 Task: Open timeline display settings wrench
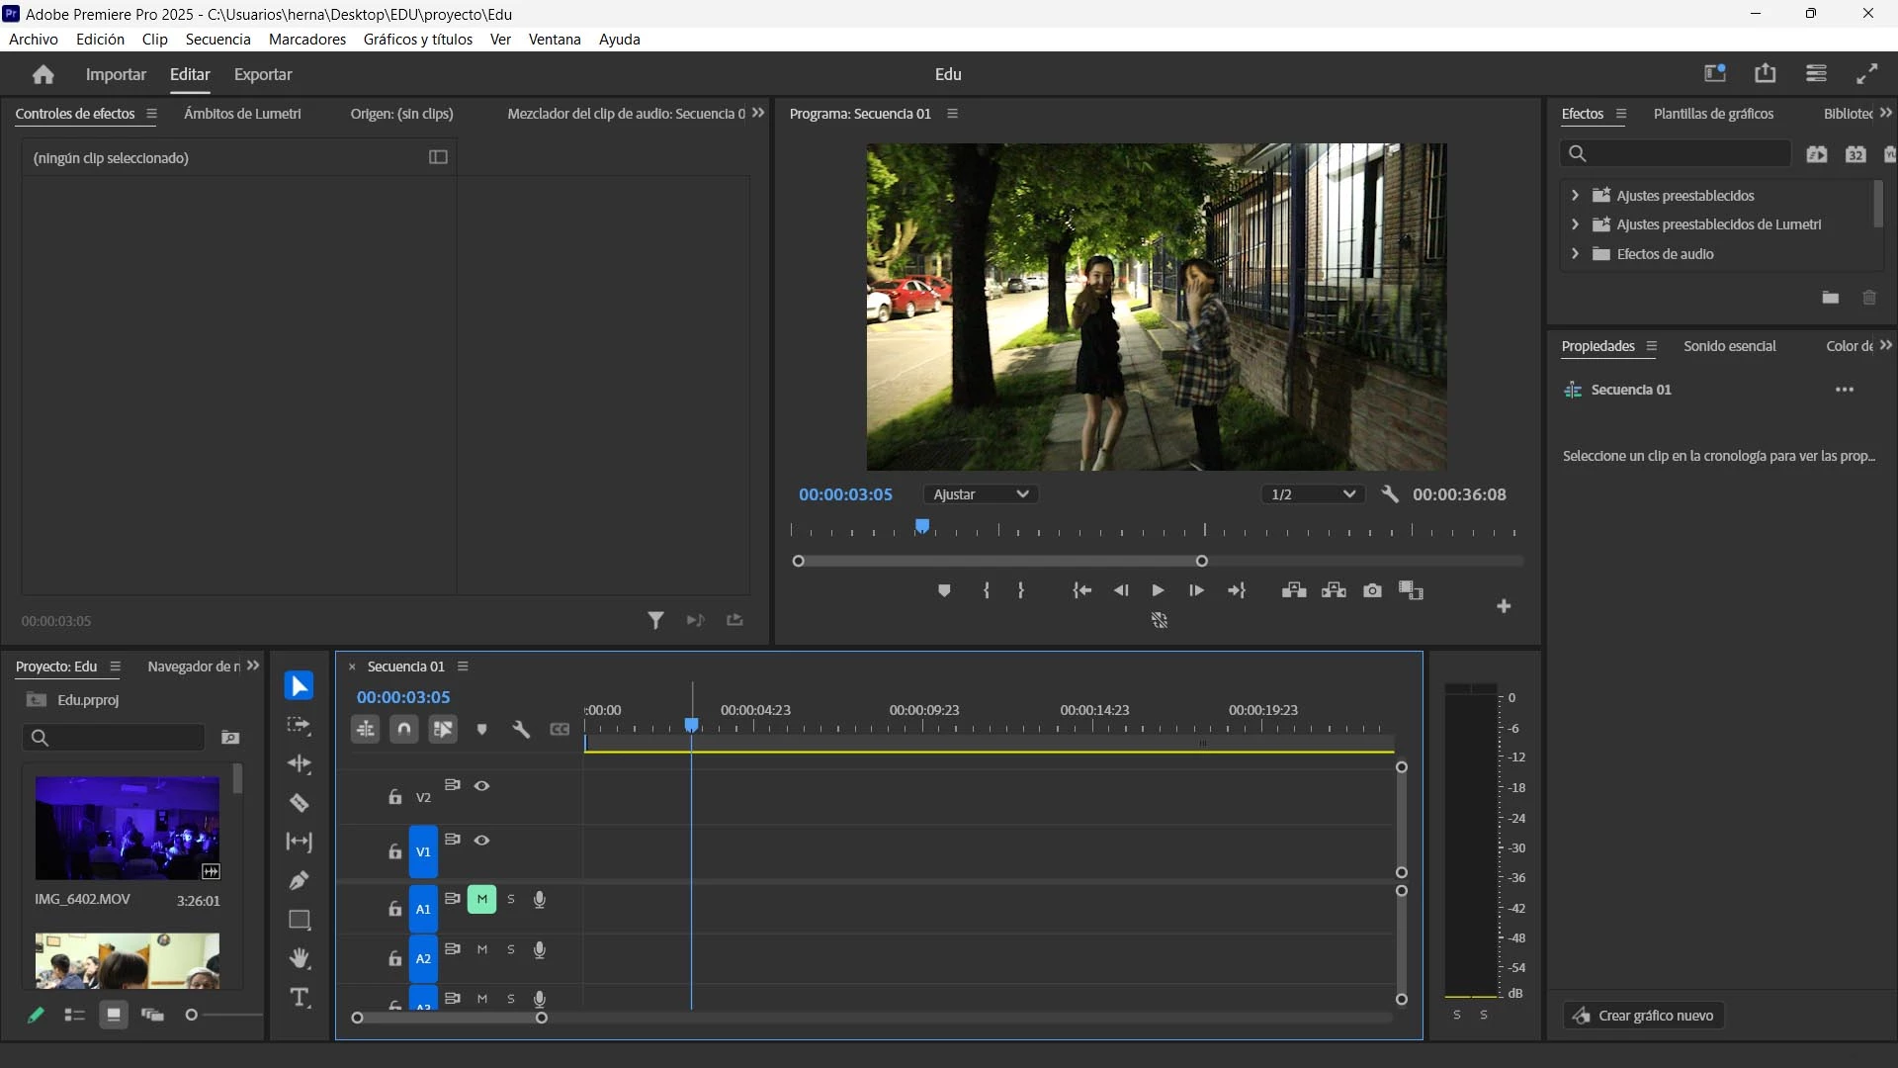point(521,730)
